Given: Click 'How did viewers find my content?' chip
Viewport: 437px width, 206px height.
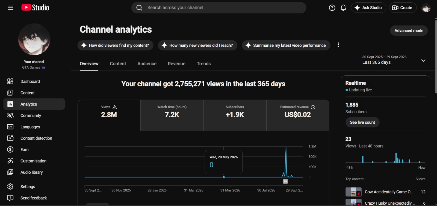Looking at the screenshot, I should pos(116,45).
